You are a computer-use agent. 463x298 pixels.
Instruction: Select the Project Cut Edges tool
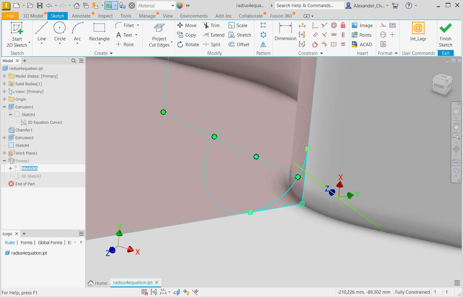pos(159,34)
